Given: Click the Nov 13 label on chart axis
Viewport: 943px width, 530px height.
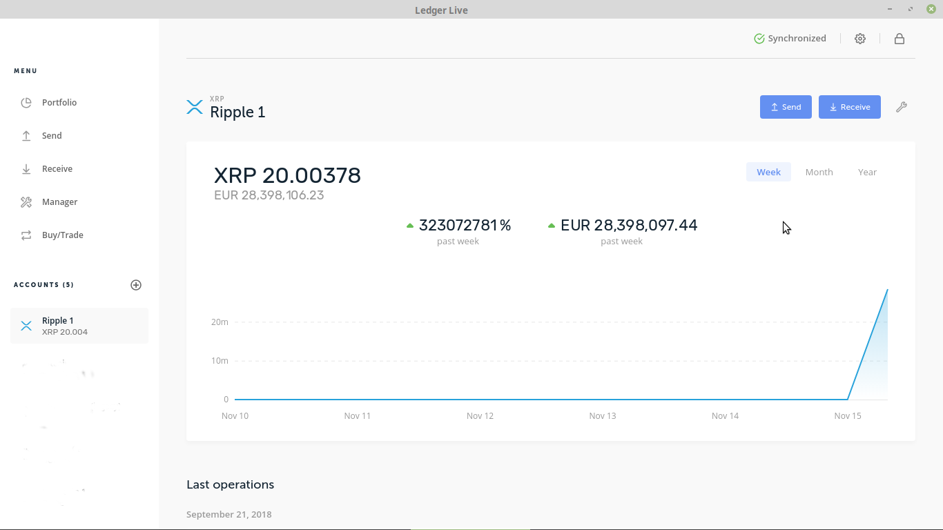Looking at the screenshot, I should tap(603, 416).
